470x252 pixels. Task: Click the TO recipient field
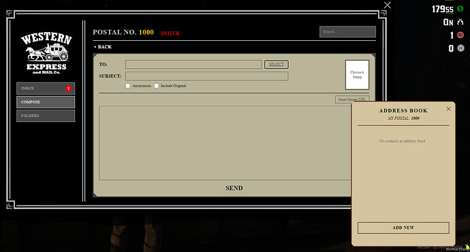point(193,65)
